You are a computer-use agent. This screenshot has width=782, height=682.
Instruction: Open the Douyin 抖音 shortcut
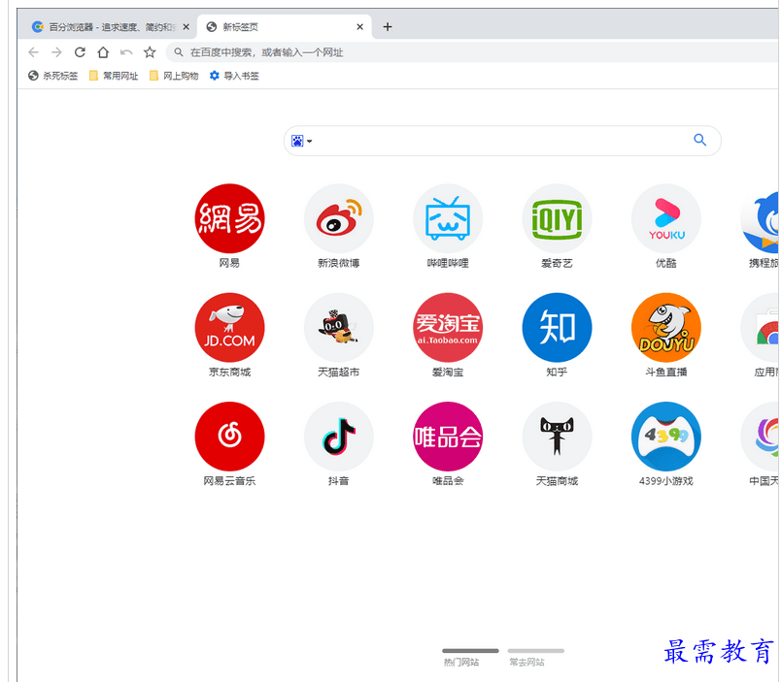click(338, 437)
